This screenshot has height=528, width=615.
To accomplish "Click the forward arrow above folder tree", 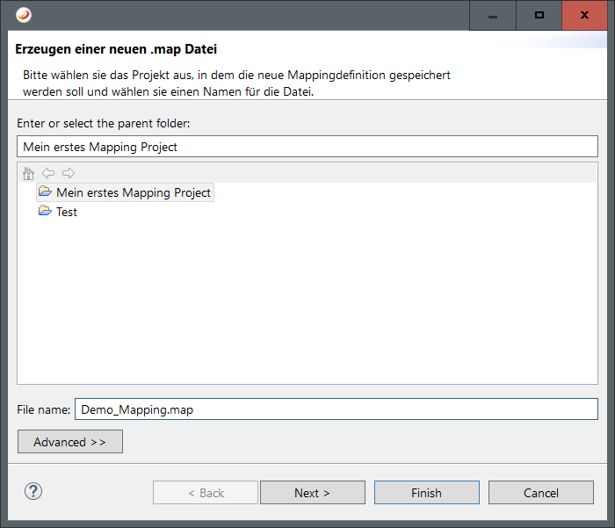I will (69, 173).
